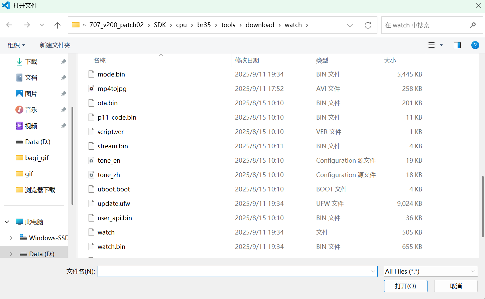Collapse the 此电脑 tree node
Screen dimensions: 485x299
[x=7, y=222]
